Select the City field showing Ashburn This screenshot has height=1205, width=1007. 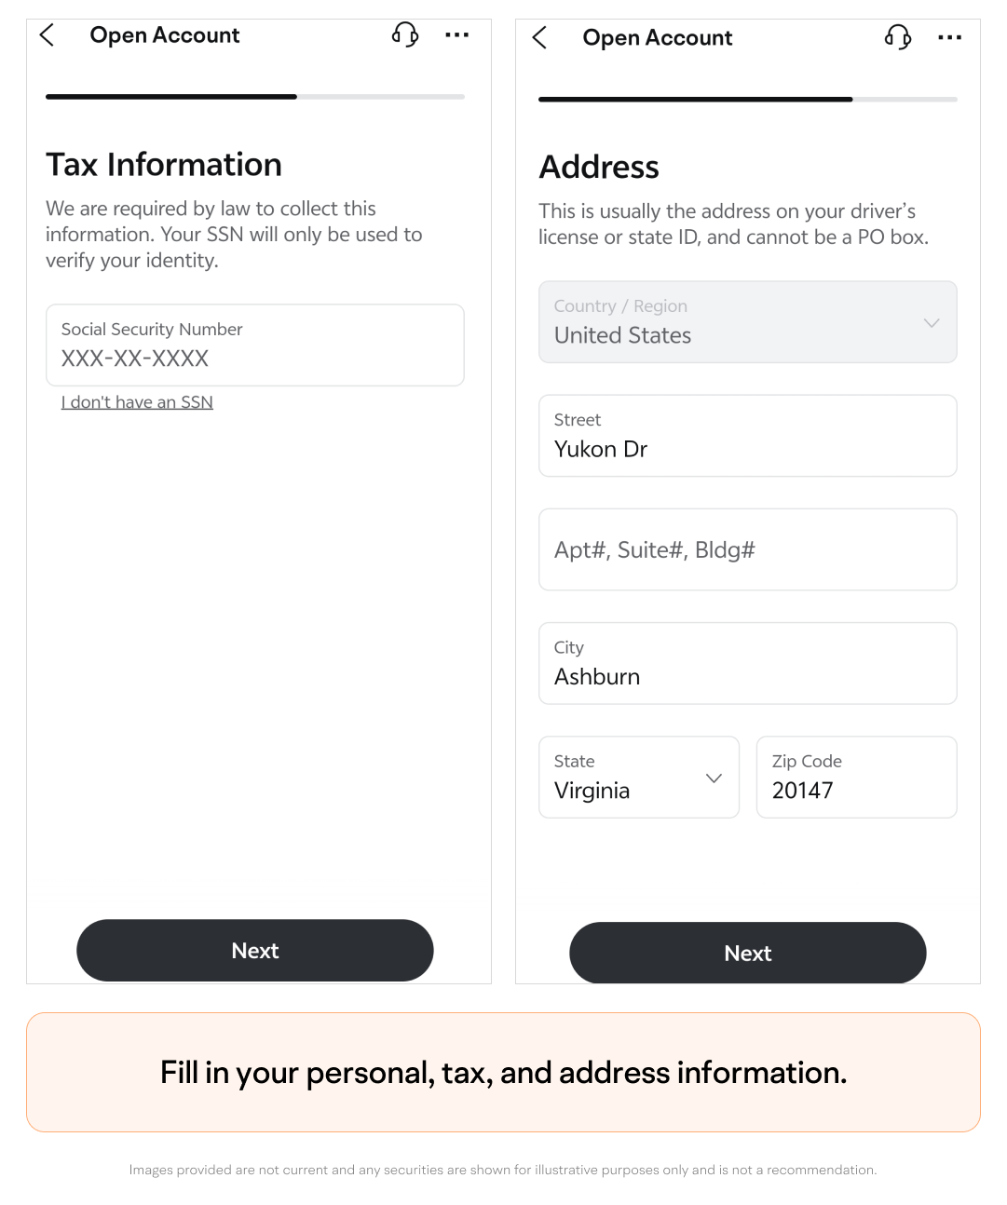748,663
